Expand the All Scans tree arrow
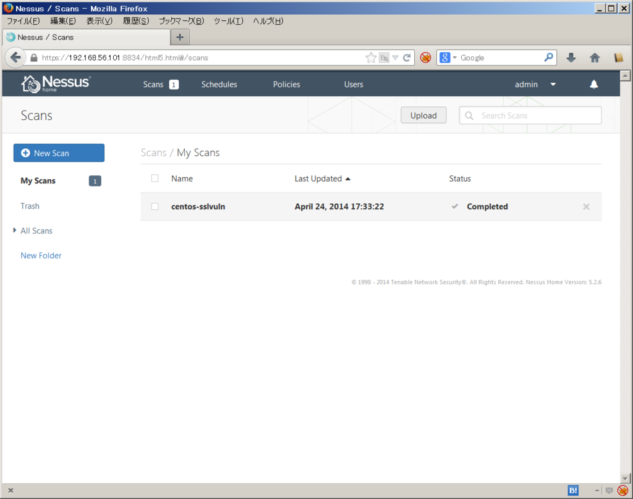Viewport: 633px width, 499px height. [15, 230]
